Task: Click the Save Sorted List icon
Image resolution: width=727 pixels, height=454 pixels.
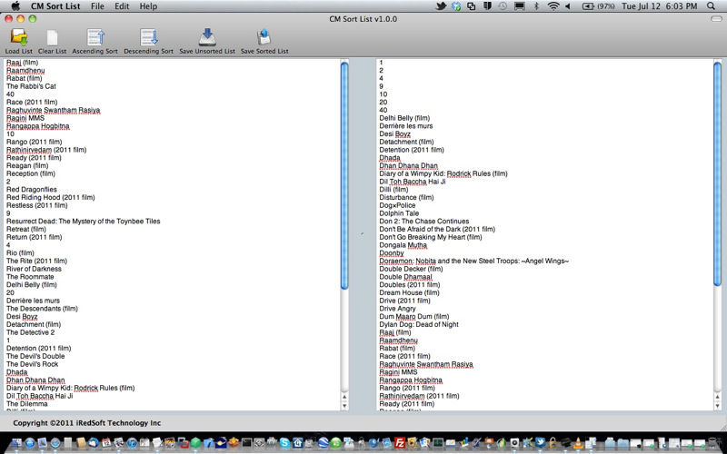Action: pyautogui.click(x=264, y=37)
